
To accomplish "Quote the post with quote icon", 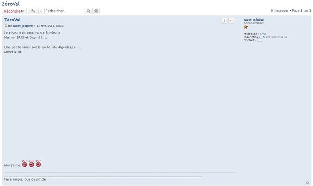I will [x=232, y=21].
